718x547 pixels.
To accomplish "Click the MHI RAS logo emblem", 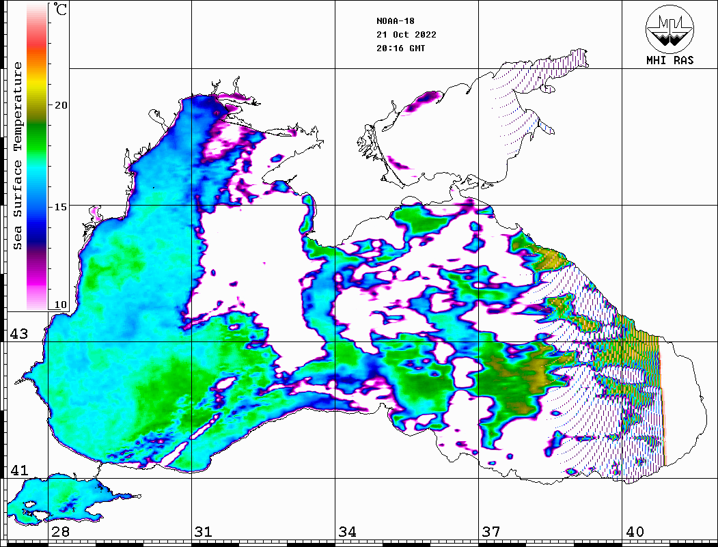I will click(x=669, y=29).
